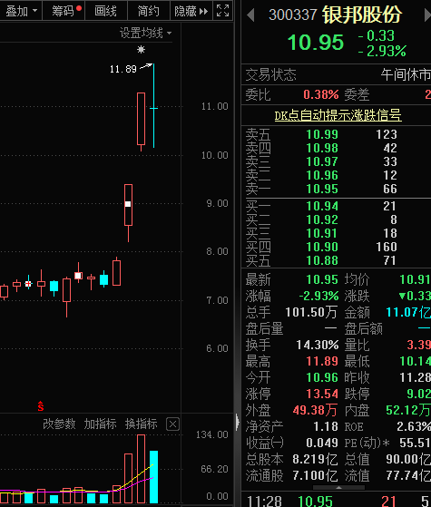Go to next stock with right arrow
431x507 pixels.
(427, 15)
